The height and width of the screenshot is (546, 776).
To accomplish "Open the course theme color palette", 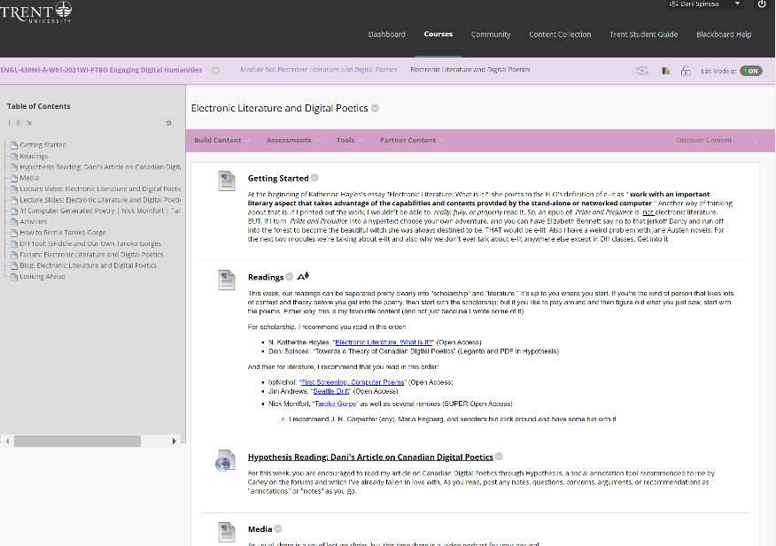I will 665,71.
